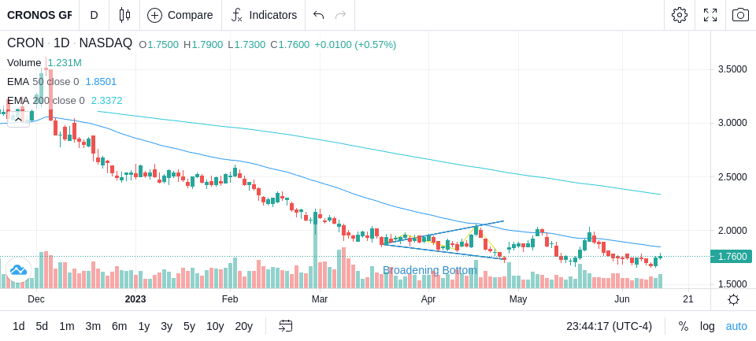Click the 1.5000 price axis label

click(732, 284)
